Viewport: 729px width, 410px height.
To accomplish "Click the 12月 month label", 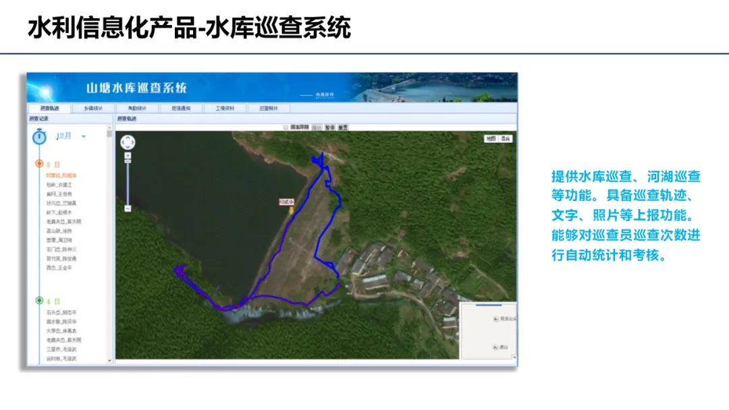I will point(63,136).
